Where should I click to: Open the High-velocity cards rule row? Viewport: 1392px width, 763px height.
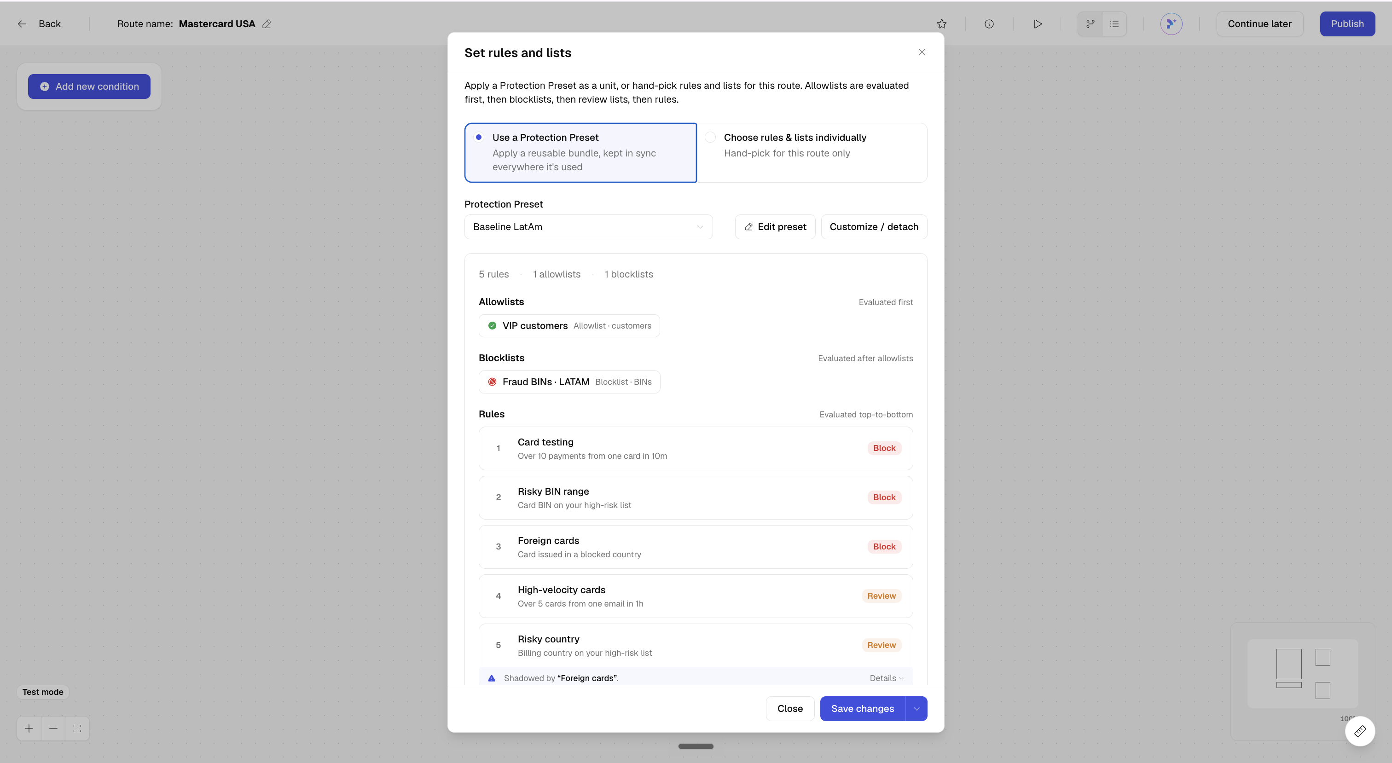[x=696, y=596]
